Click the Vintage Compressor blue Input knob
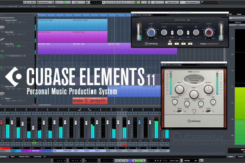This screenshot has width=245, height=163. [x=151, y=33]
